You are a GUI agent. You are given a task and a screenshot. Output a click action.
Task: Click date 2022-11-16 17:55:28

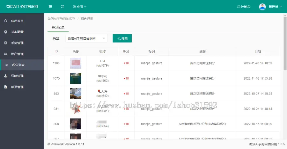(258, 78)
